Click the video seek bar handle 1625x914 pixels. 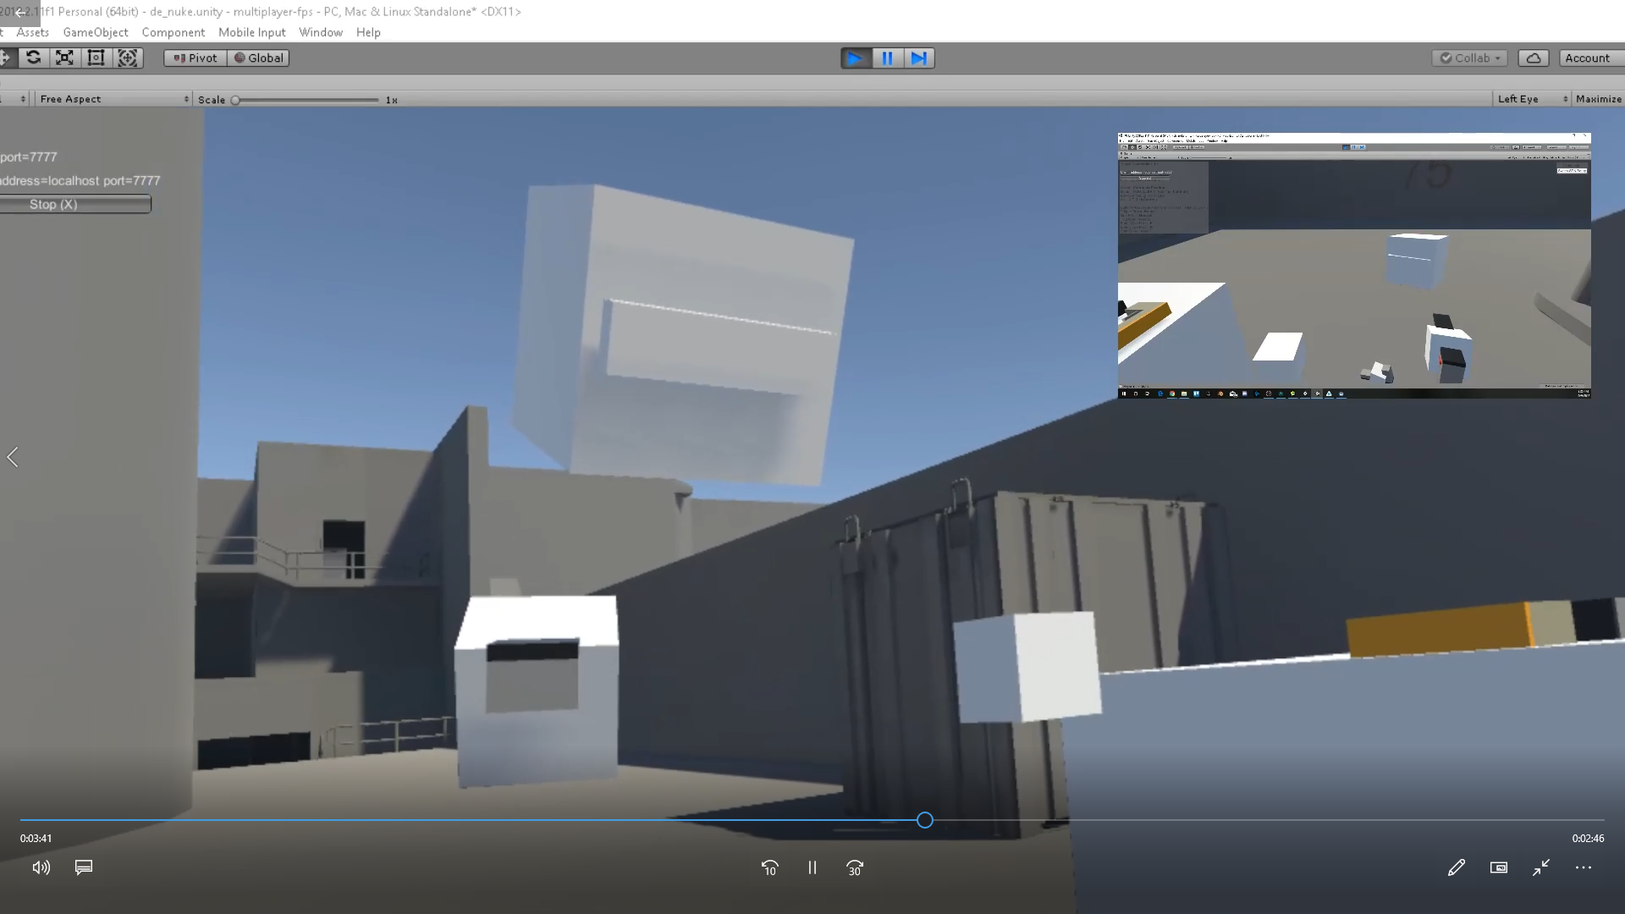point(925,820)
